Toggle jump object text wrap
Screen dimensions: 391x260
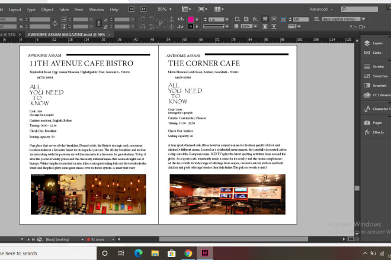pos(274,27)
